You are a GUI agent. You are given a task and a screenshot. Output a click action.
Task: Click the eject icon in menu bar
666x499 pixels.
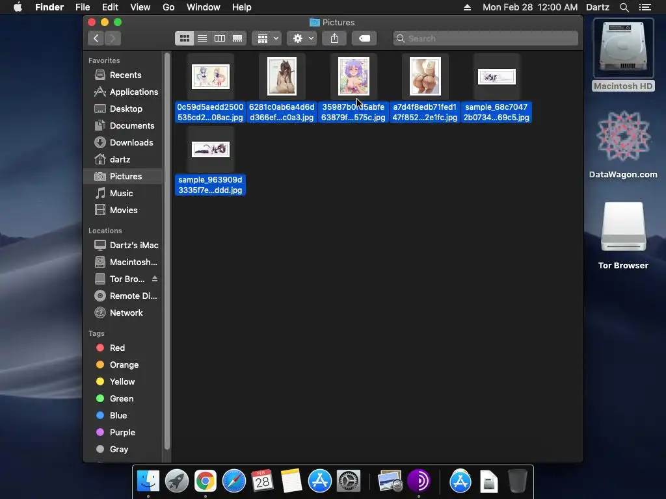point(467,7)
